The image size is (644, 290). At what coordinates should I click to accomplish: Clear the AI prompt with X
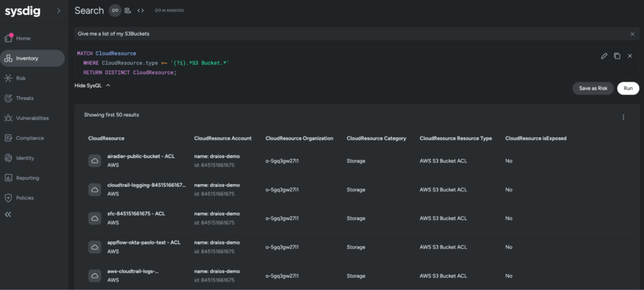click(x=632, y=34)
